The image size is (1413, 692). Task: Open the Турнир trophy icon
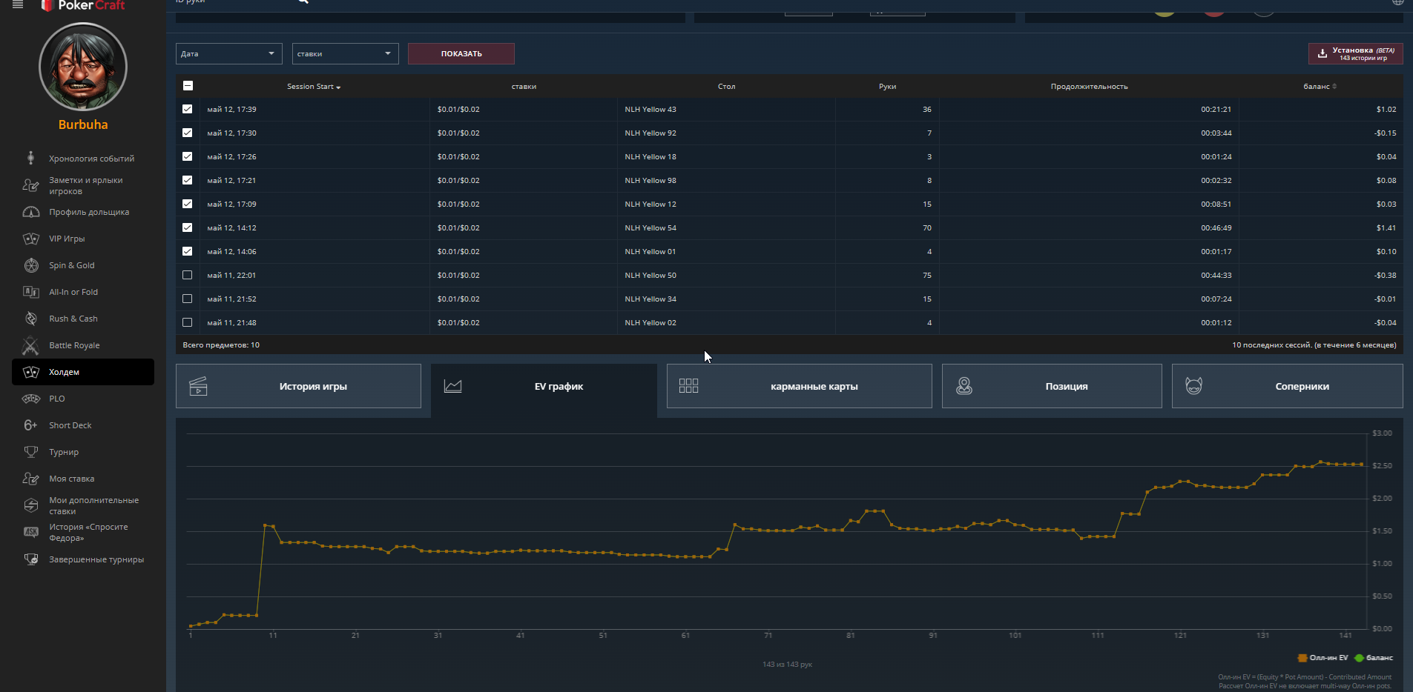click(x=30, y=452)
